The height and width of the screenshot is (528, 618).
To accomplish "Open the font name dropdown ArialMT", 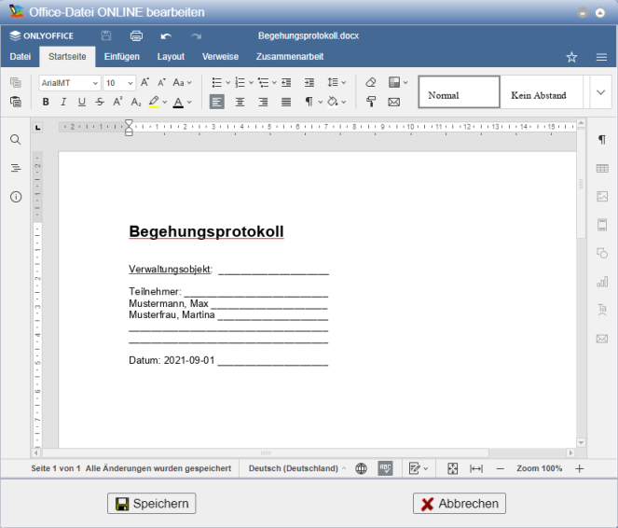I will pyautogui.click(x=69, y=83).
